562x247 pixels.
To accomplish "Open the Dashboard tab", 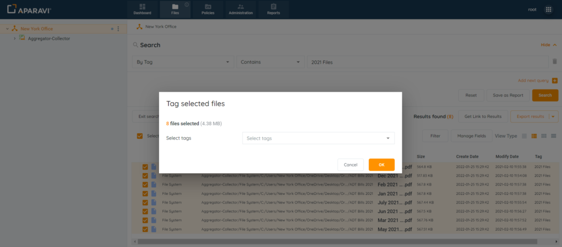I will 142,9.
